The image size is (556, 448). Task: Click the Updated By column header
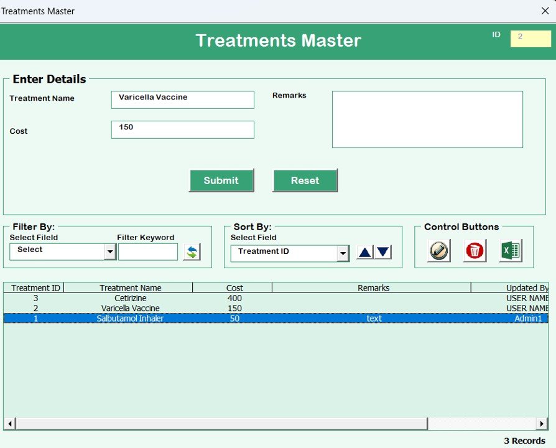tap(510, 287)
